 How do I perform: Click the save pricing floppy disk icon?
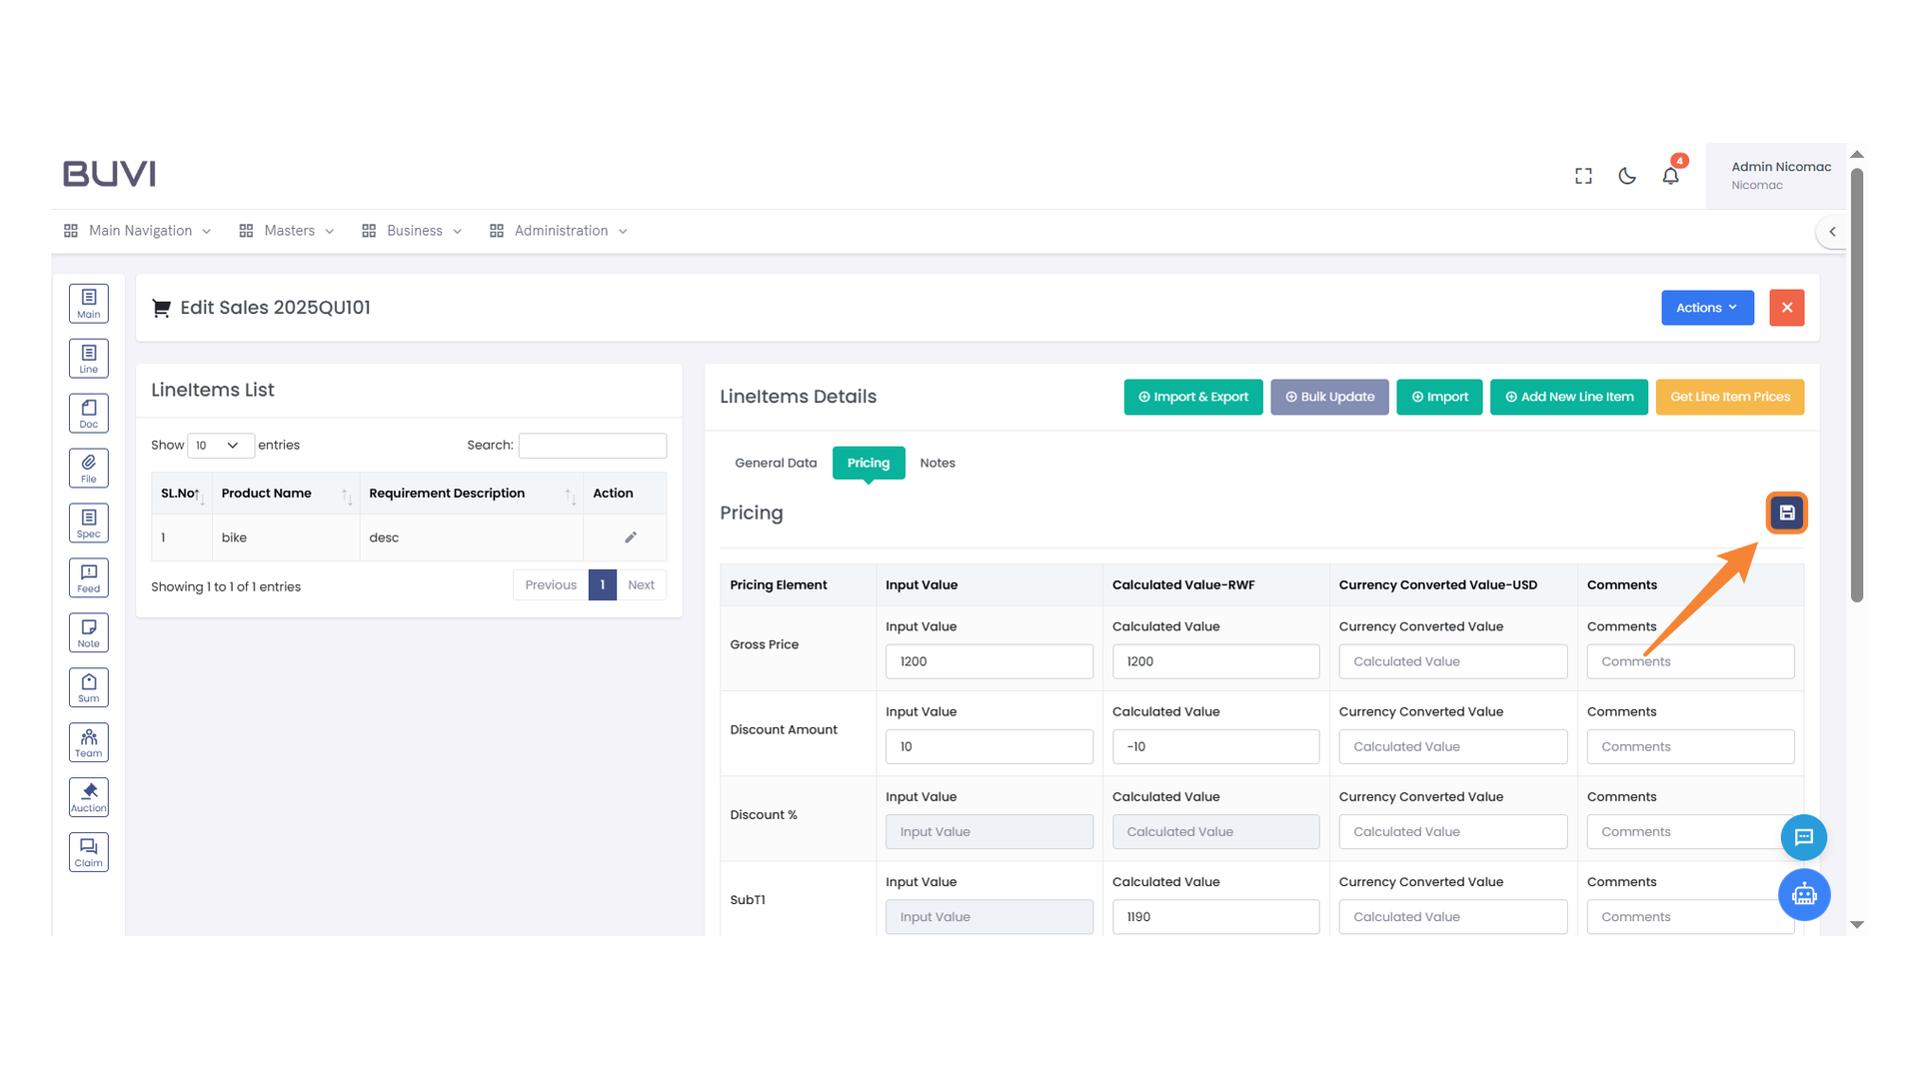(x=1786, y=514)
